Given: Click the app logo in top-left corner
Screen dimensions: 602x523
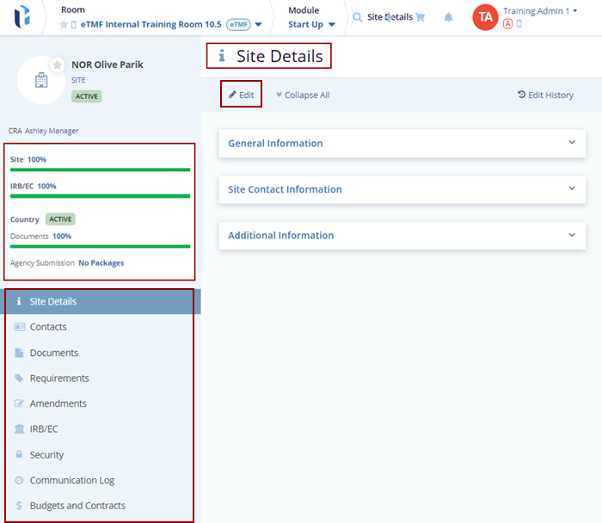Looking at the screenshot, I should click(x=23, y=17).
